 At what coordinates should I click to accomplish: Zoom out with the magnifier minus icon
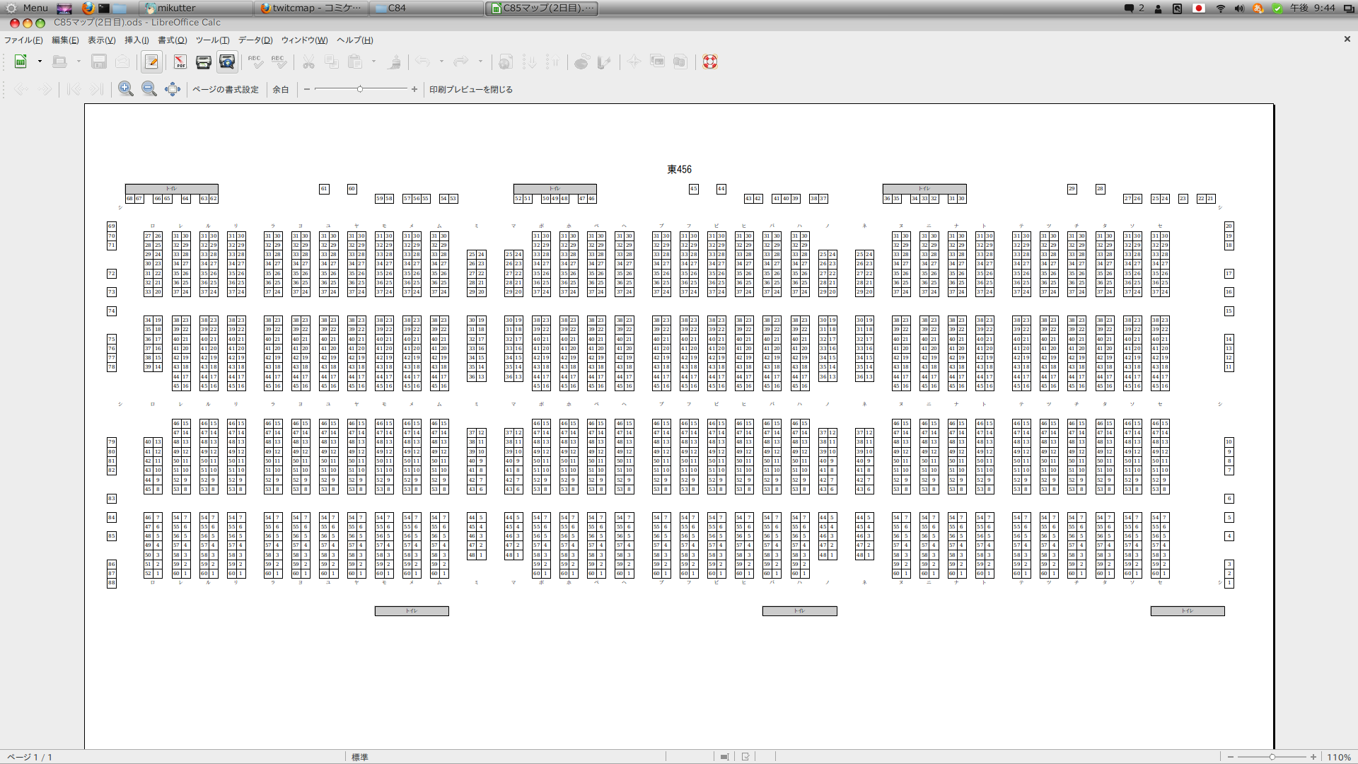(149, 89)
